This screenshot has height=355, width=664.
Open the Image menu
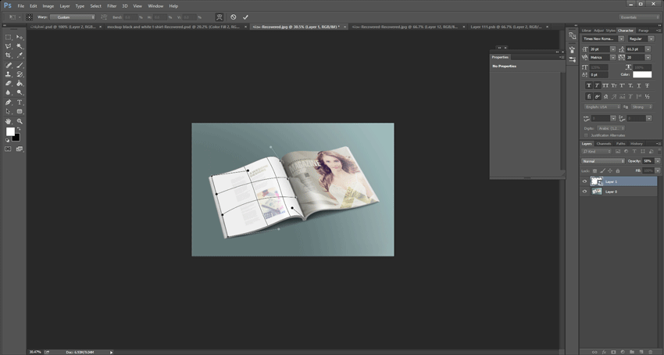[x=48, y=6]
